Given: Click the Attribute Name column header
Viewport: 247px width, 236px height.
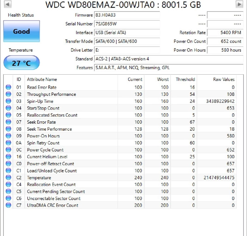Looking at the screenshot, I should click(x=71, y=79).
